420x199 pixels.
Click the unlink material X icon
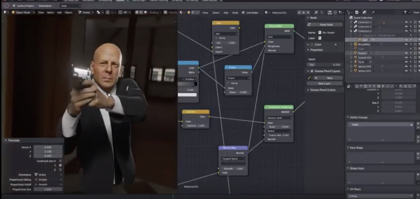pyautogui.click(x=308, y=12)
